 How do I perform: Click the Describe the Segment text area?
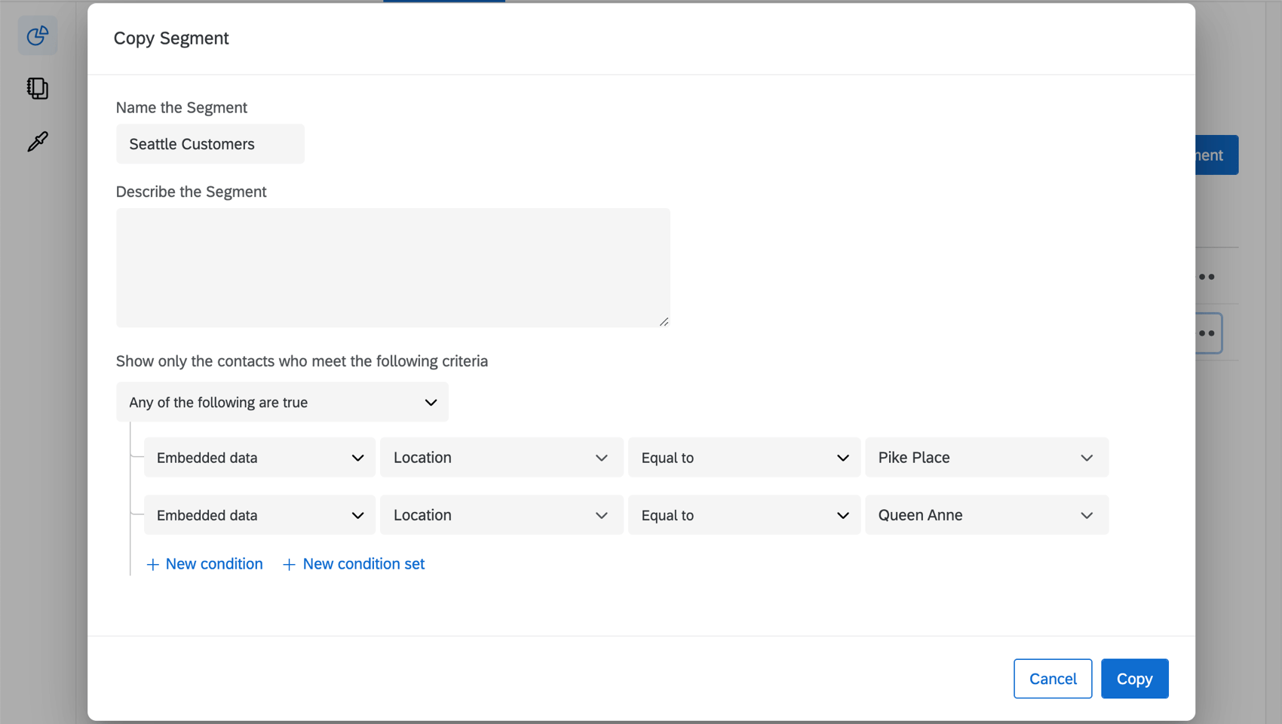point(393,268)
